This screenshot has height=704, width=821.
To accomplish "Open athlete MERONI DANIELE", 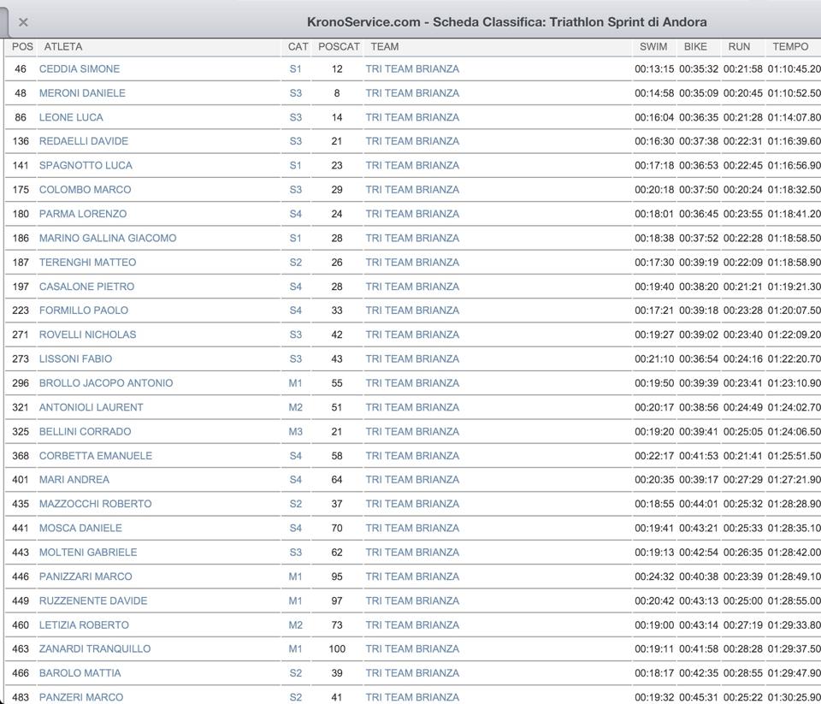I will click(82, 93).
